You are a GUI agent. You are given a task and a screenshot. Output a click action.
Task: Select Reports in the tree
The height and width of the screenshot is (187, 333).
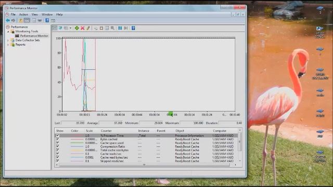click(x=20, y=45)
